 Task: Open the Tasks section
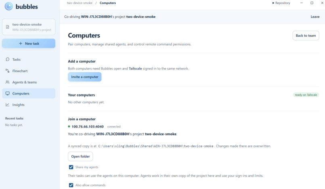click(x=29, y=59)
